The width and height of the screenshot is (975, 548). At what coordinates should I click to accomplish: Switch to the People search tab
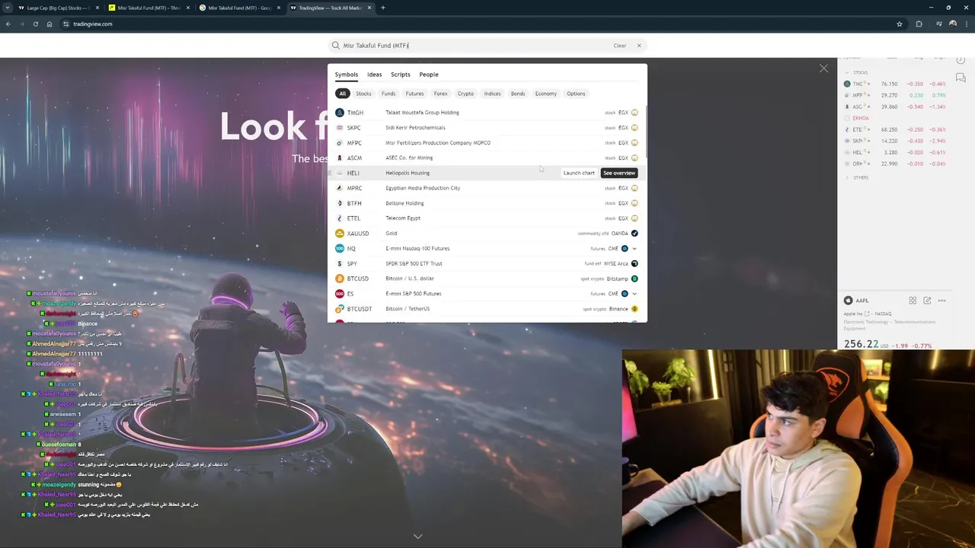tap(428, 75)
